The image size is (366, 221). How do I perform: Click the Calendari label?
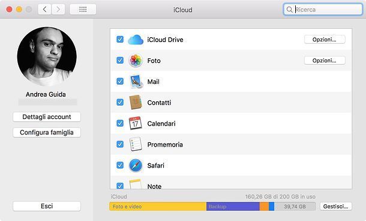click(x=161, y=124)
